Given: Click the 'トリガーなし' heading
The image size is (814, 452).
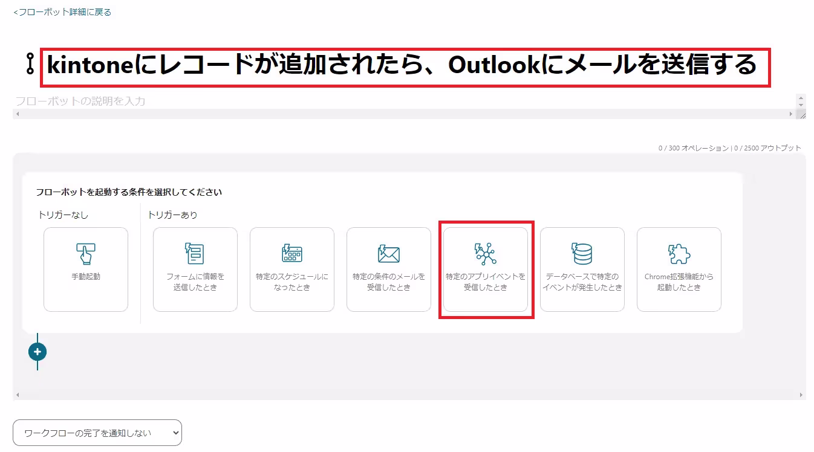Looking at the screenshot, I should pos(63,215).
